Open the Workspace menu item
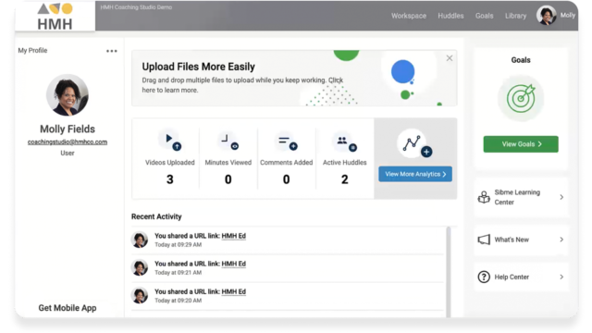 pyautogui.click(x=409, y=16)
